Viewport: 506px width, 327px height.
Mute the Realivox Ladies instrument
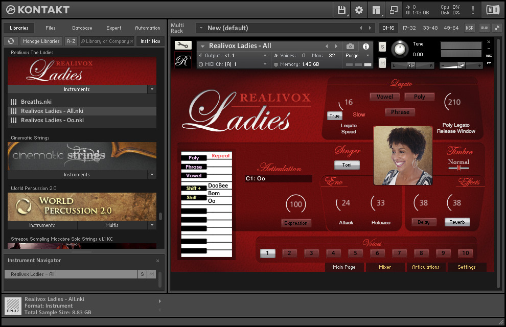382,63
